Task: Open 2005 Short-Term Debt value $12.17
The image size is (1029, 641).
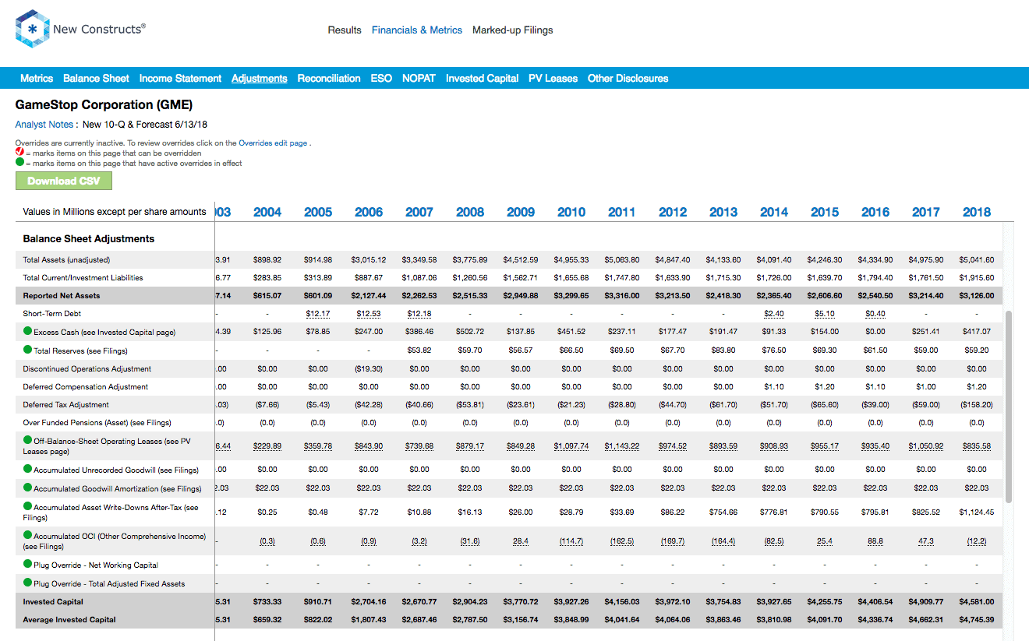Action: click(318, 314)
